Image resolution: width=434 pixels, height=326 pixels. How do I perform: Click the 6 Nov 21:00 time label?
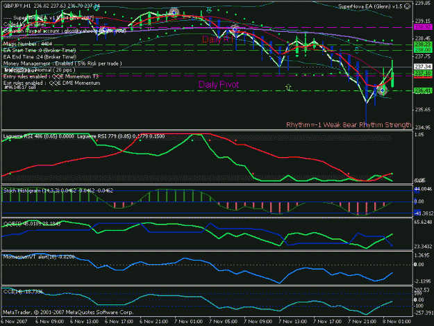pos(153,322)
